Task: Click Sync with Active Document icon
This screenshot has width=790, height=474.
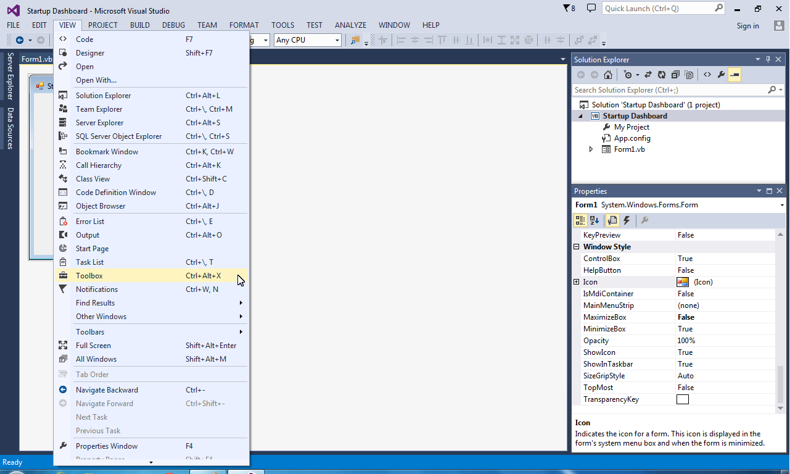Action: click(648, 75)
